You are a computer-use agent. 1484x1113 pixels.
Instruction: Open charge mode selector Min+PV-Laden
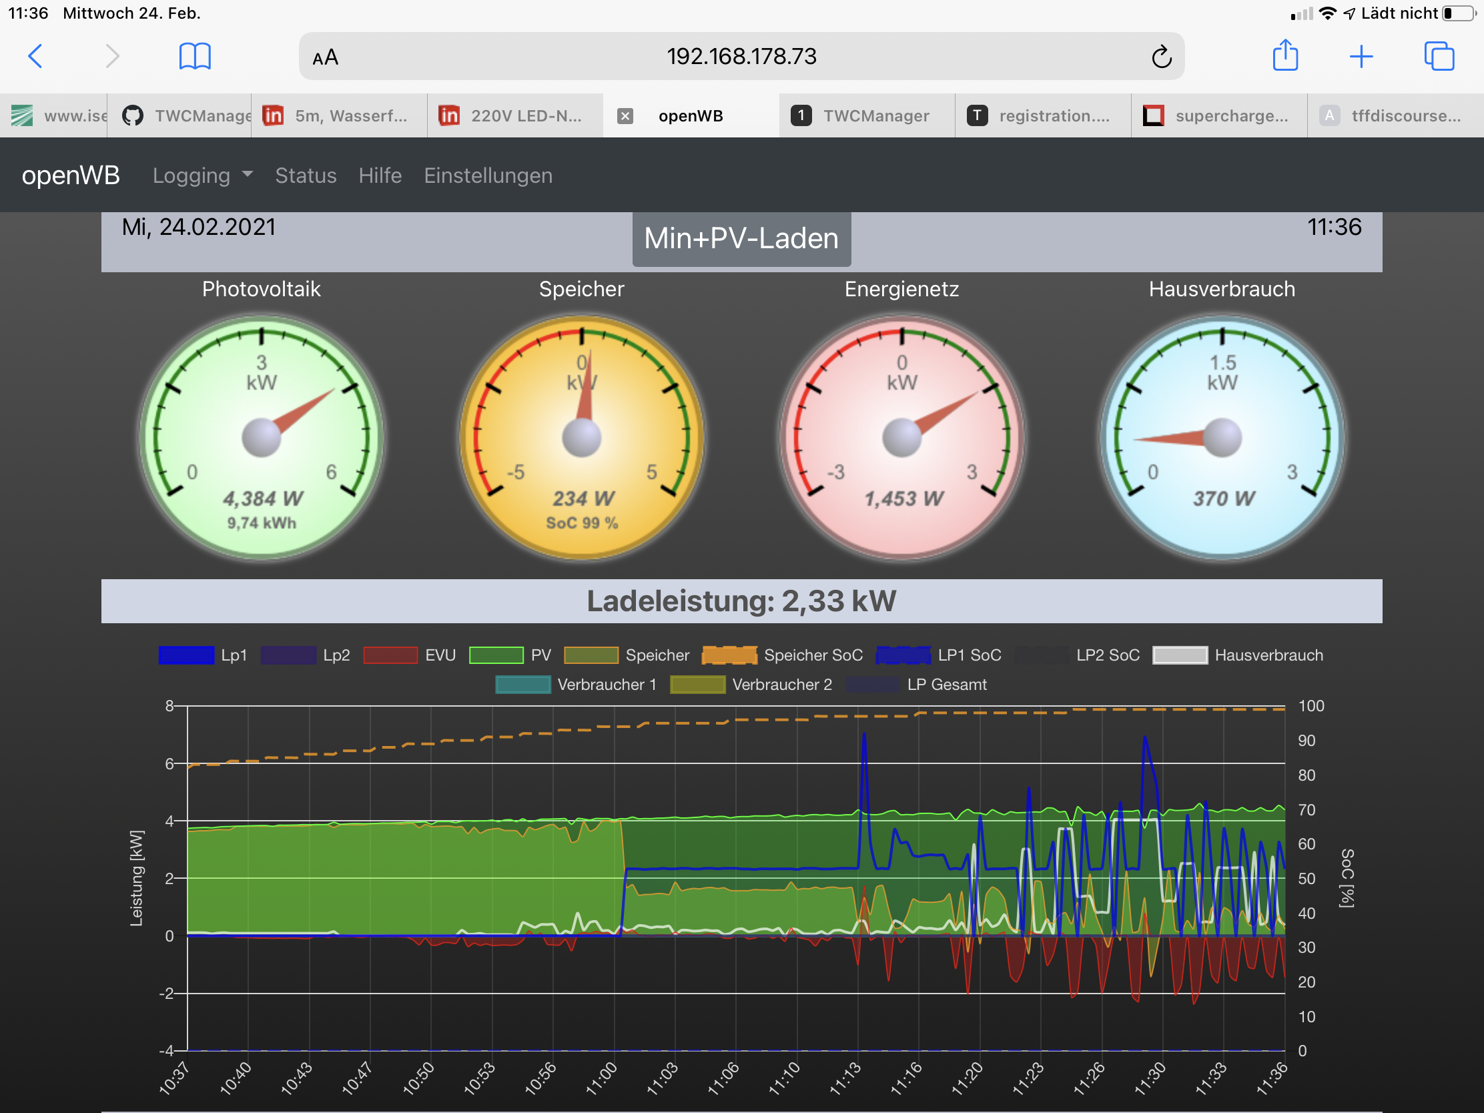[x=741, y=239]
